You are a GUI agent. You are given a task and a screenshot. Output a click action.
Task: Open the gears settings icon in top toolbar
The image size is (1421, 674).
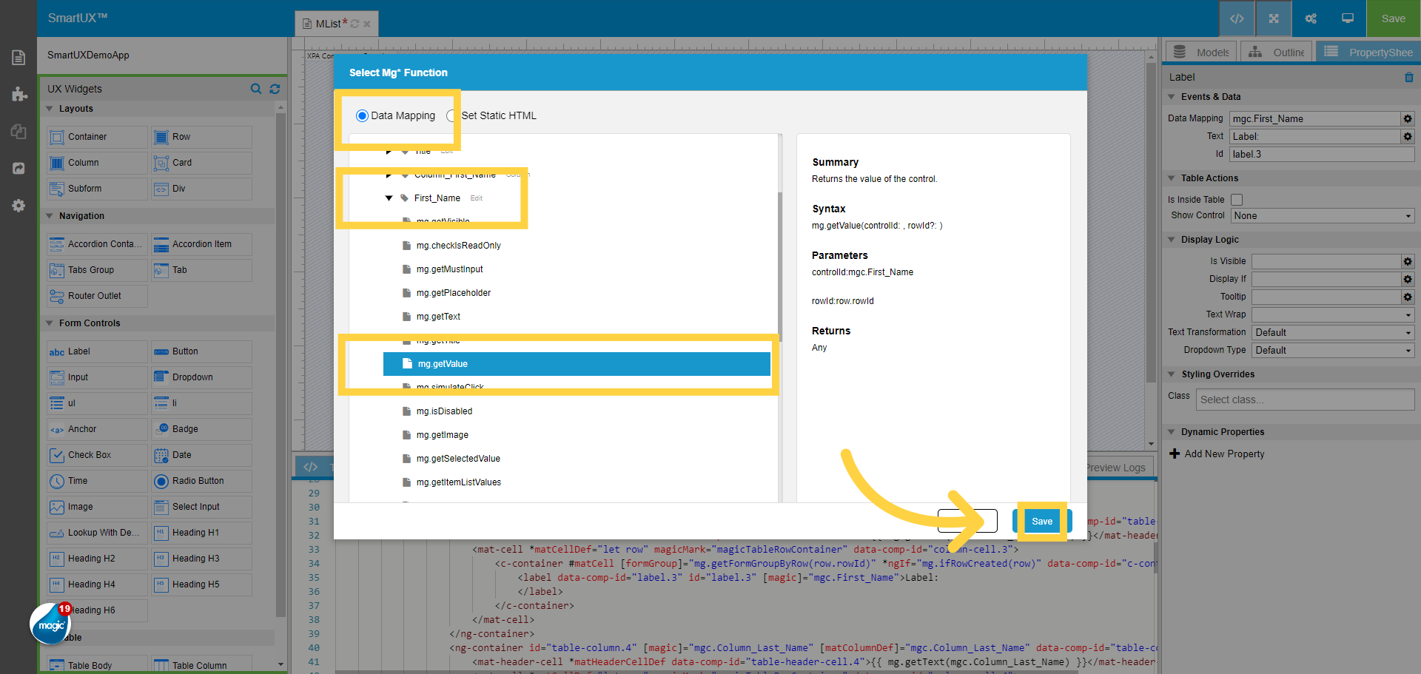tap(1310, 18)
